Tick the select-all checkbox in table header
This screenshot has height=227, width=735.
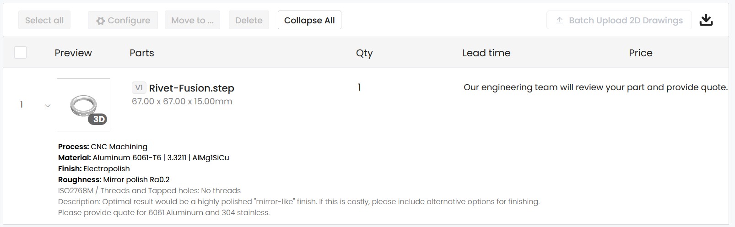coord(20,53)
